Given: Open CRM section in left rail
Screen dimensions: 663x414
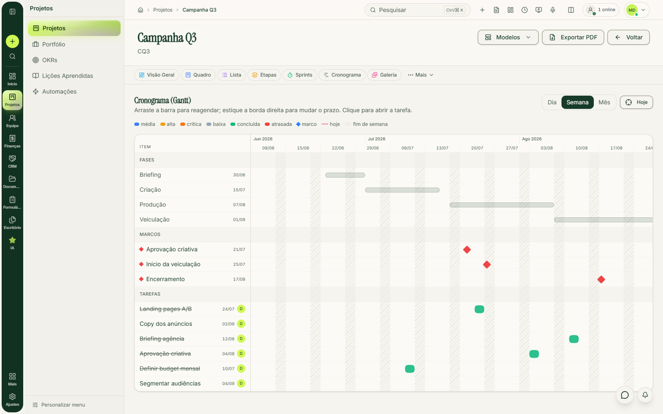Looking at the screenshot, I should (x=12, y=161).
